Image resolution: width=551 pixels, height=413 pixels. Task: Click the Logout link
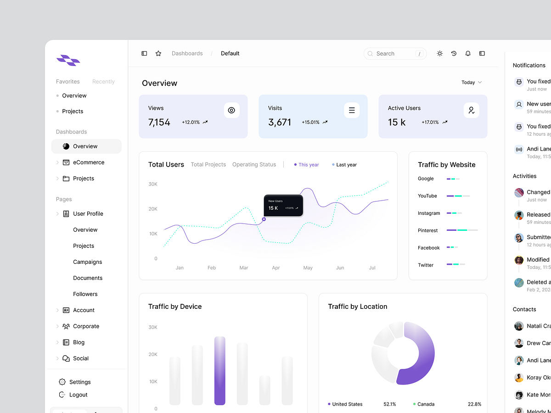tap(78, 395)
